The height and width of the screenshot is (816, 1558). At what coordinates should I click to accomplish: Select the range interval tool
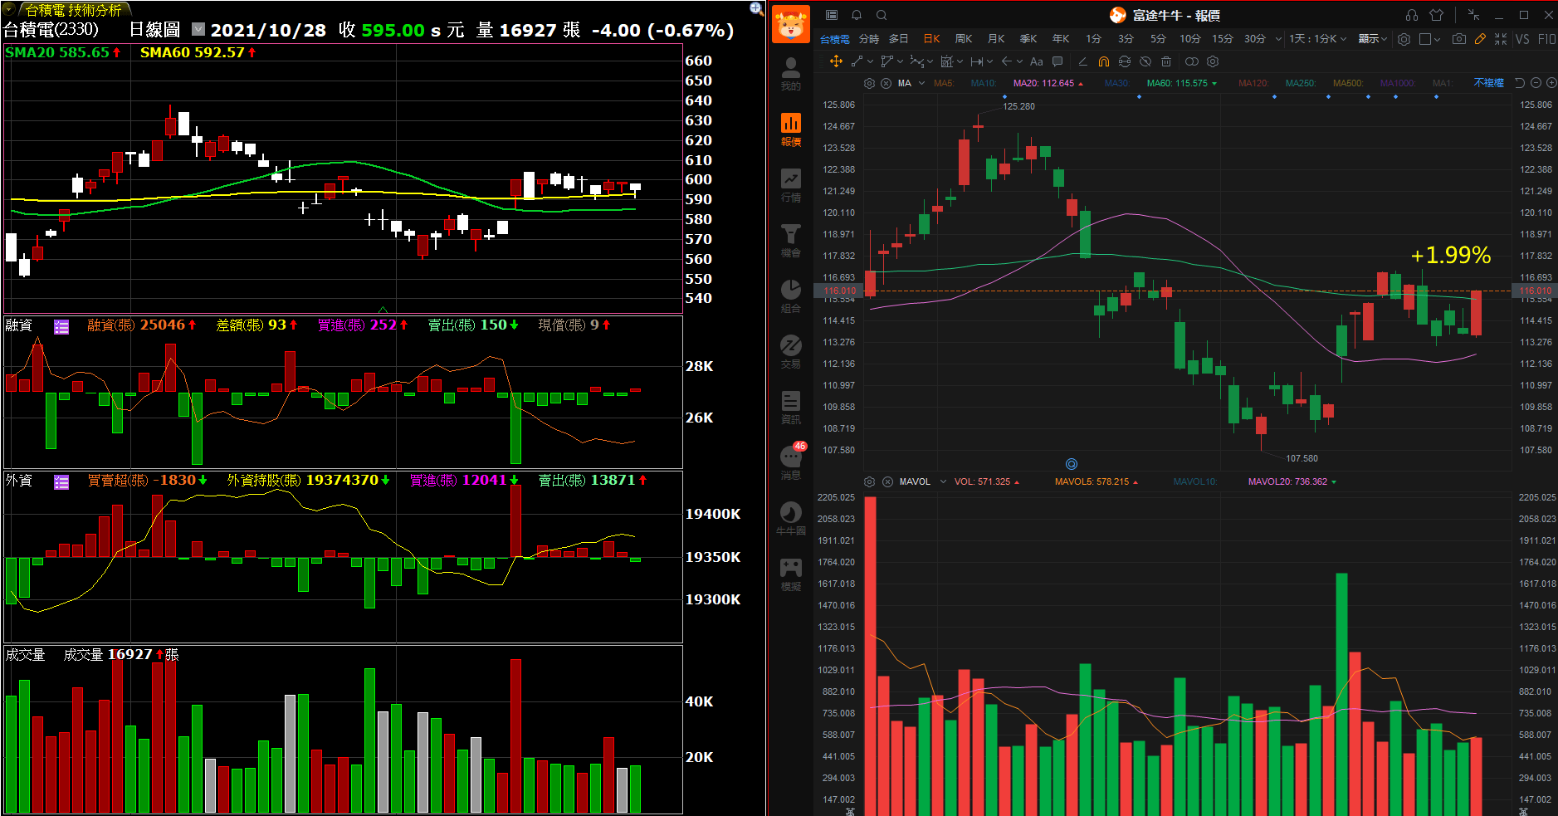[x=977, y=61]
